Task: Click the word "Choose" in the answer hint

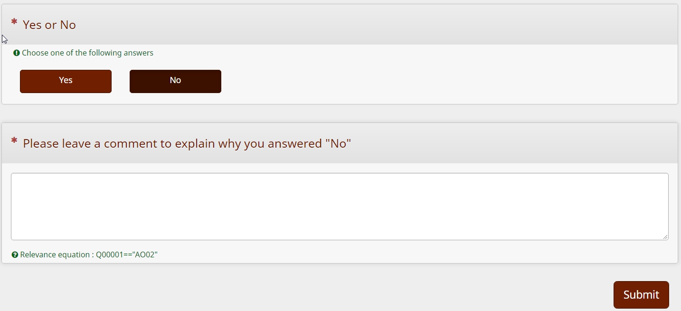Action: click(35, 53)
